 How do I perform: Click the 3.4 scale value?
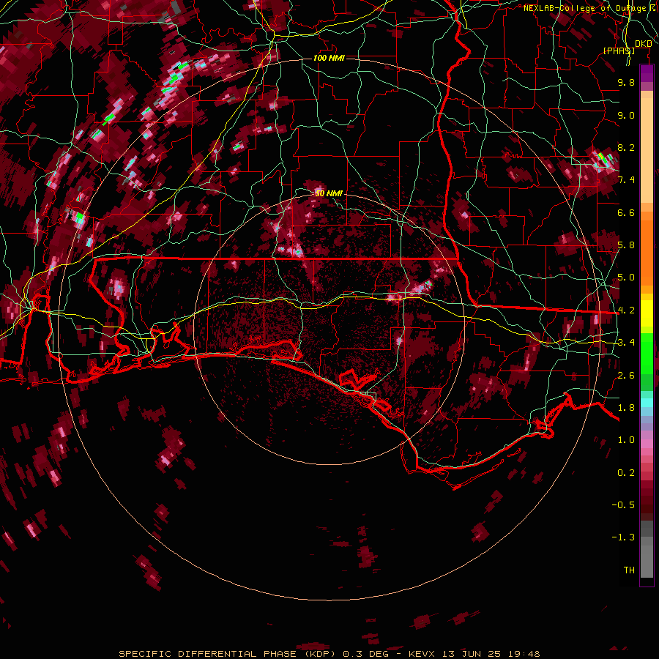tap(626, 343)
